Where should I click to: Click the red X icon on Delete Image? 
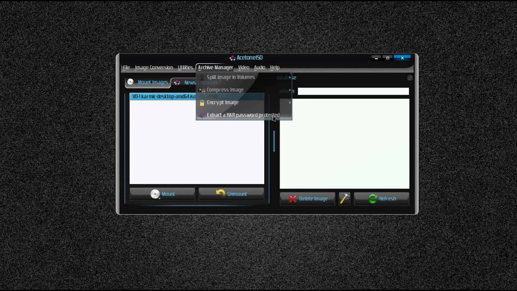(293, 198)
